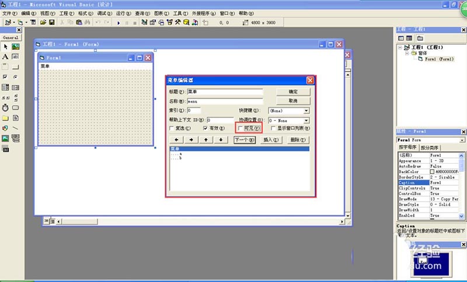Click the Toolbox (hammer) toolbar icon
Viewport: 467px width, 282px height.
tap(178, 22)
